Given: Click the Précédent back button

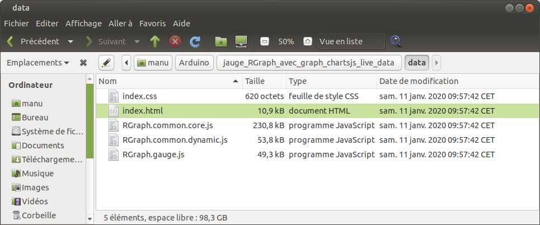Looking at the screenshot, I should pos(32,41).
